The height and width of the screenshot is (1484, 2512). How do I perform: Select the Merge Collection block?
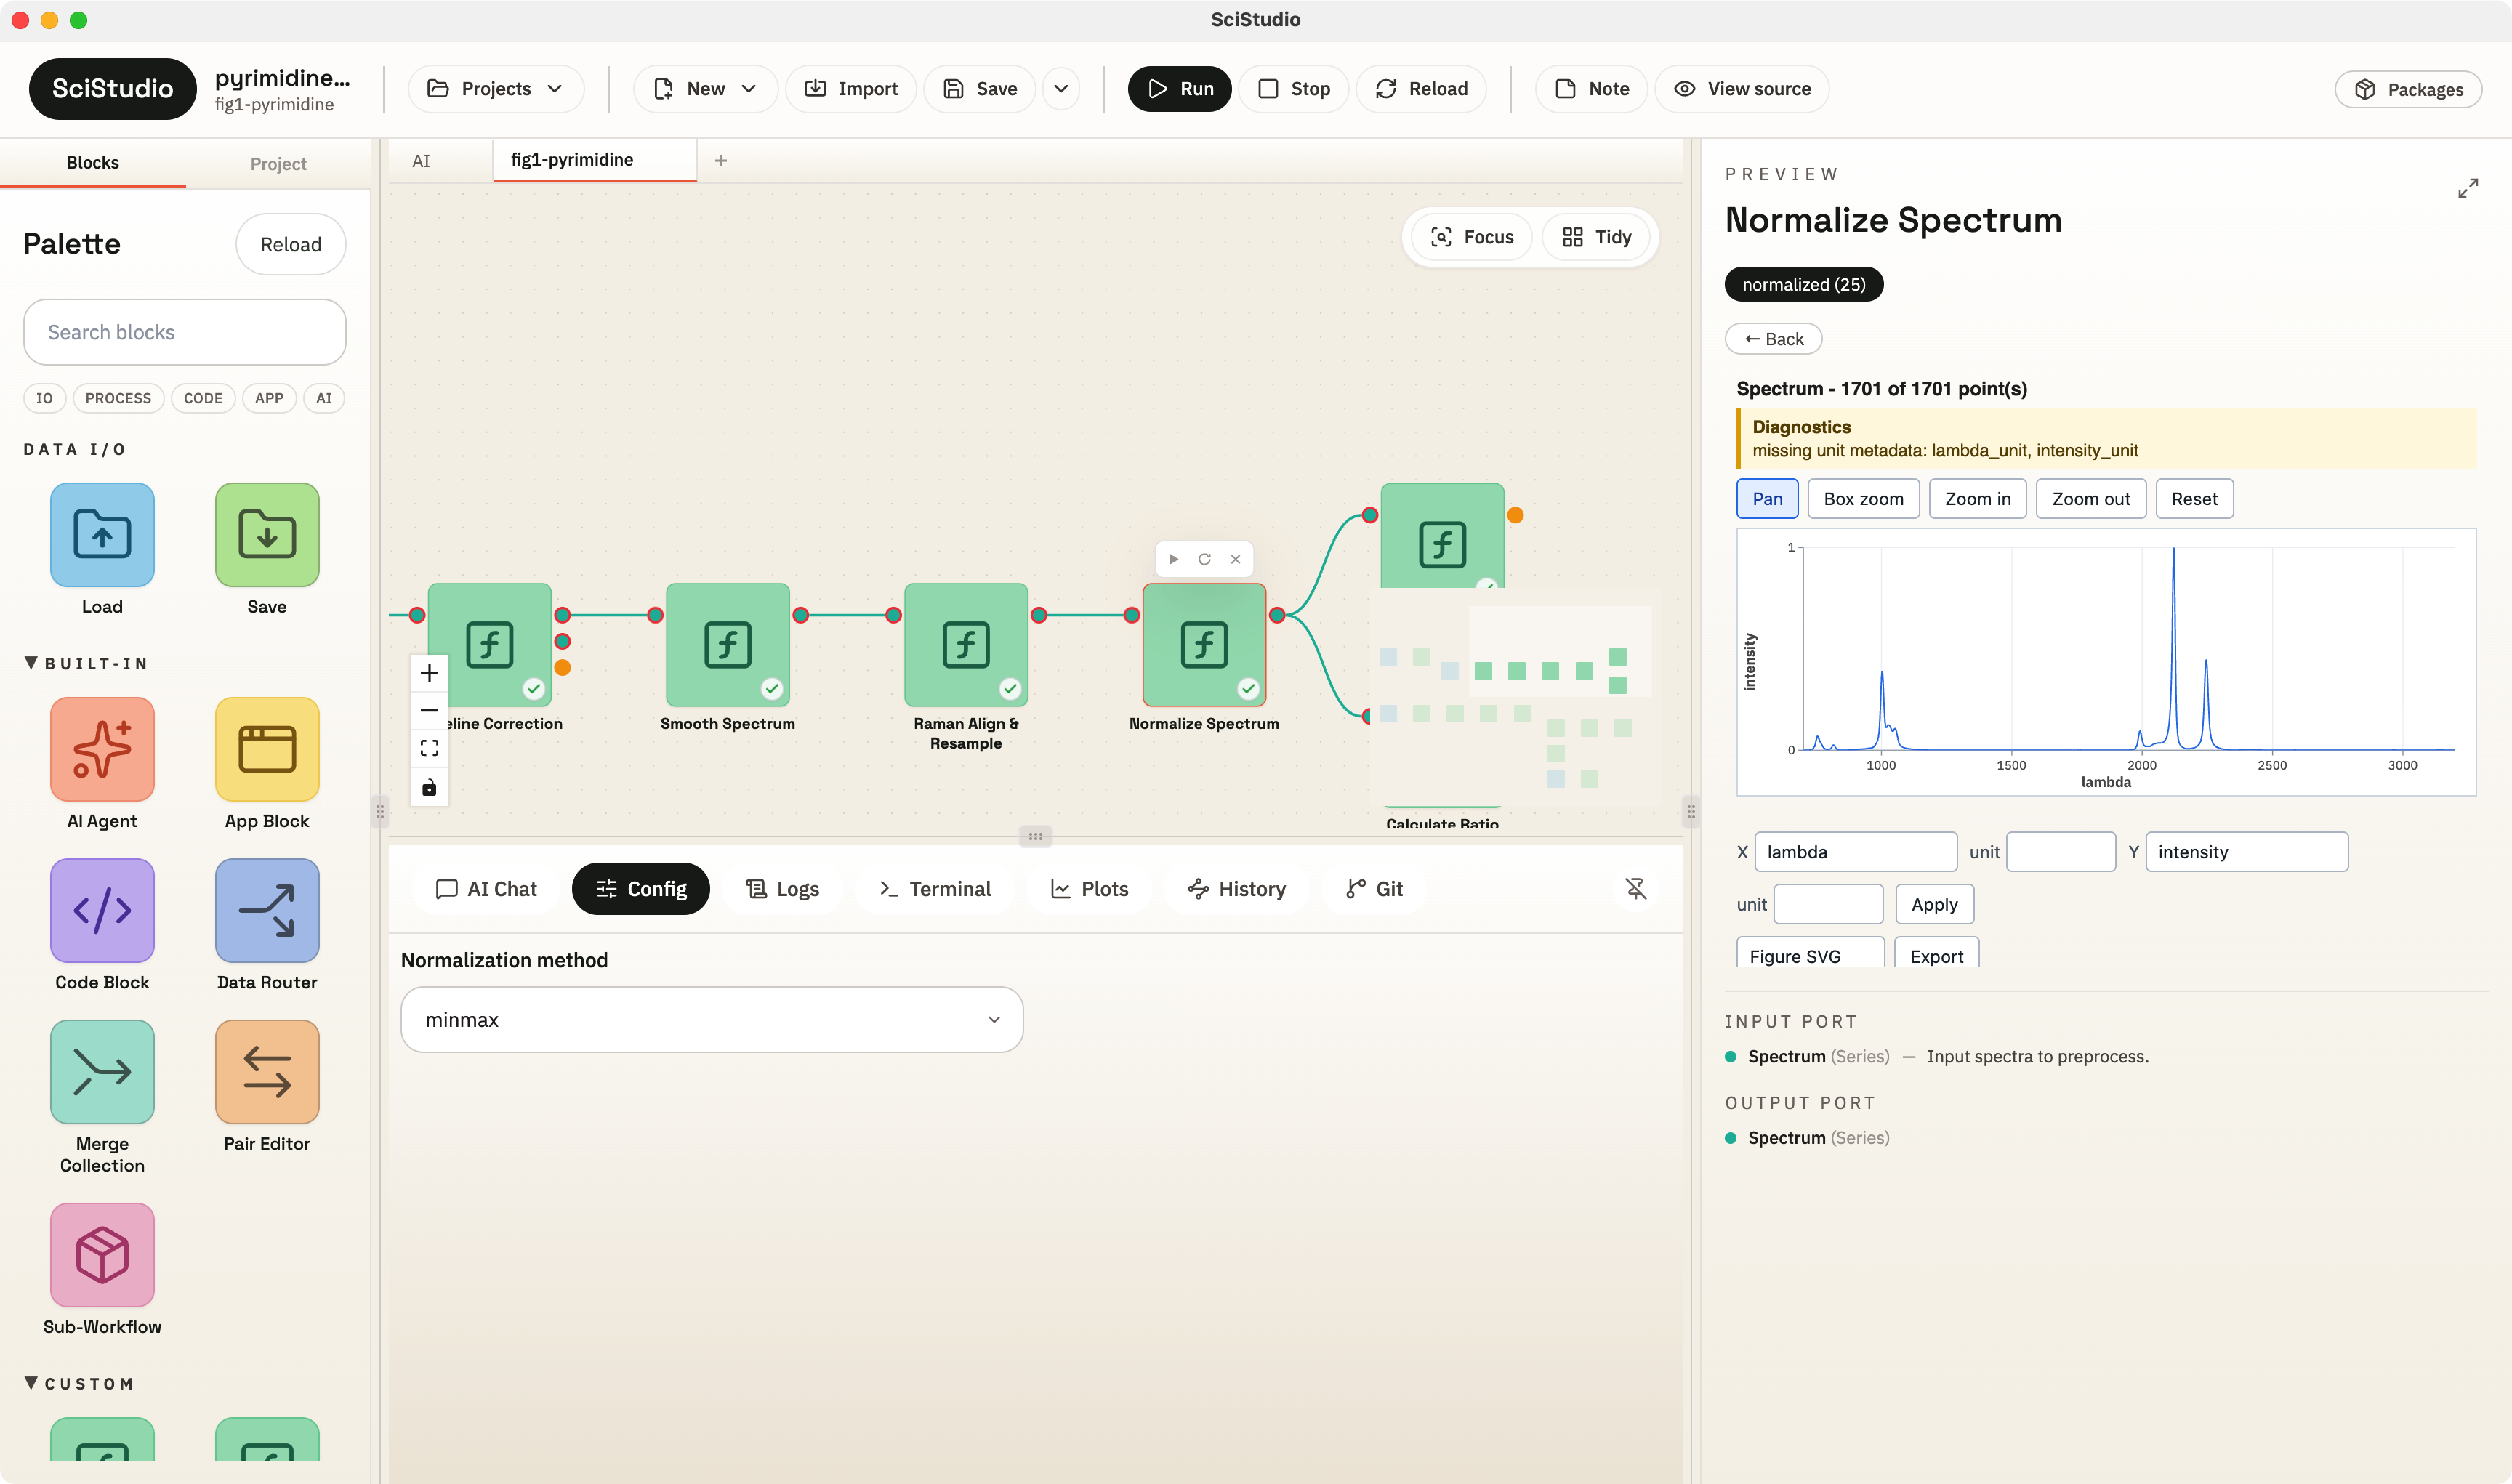[102, 1072]
